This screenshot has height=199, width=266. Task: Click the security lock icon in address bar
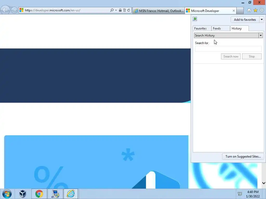[x=120, y=10]
